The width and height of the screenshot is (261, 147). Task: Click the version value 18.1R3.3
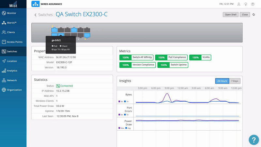[61, 68]
